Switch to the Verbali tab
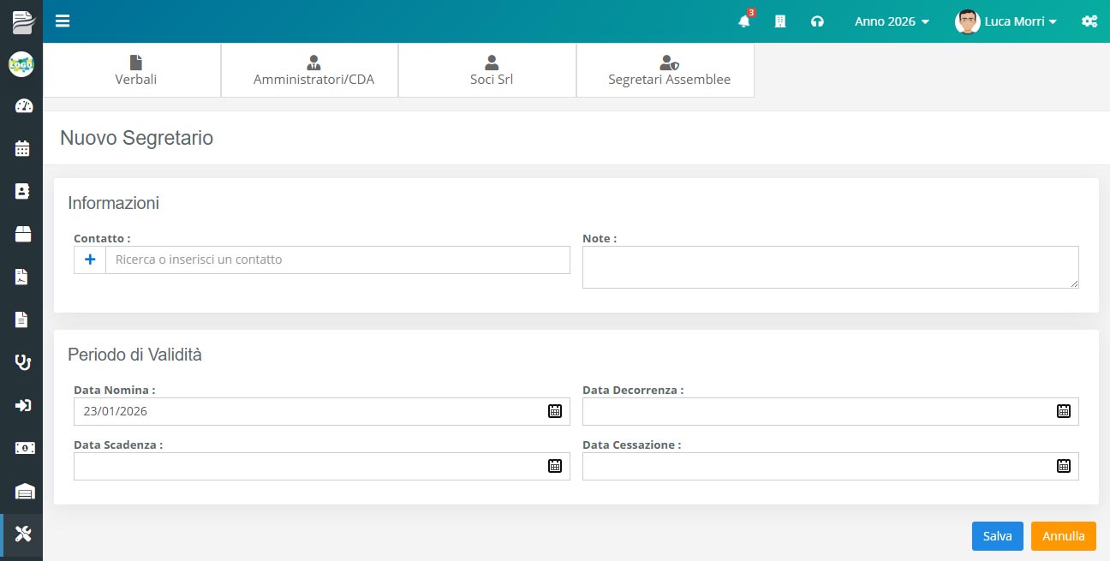Image resolution: width=1110 pixels, height=561 pixels. pos(135,70)
